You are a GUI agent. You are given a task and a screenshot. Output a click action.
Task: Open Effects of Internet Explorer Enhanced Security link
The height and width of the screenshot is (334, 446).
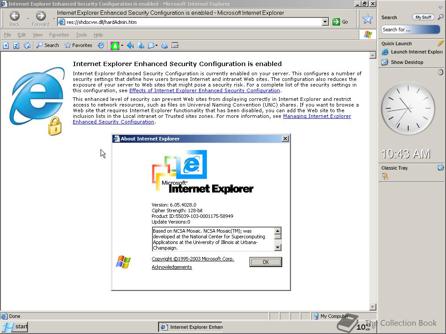pos(205,90)
